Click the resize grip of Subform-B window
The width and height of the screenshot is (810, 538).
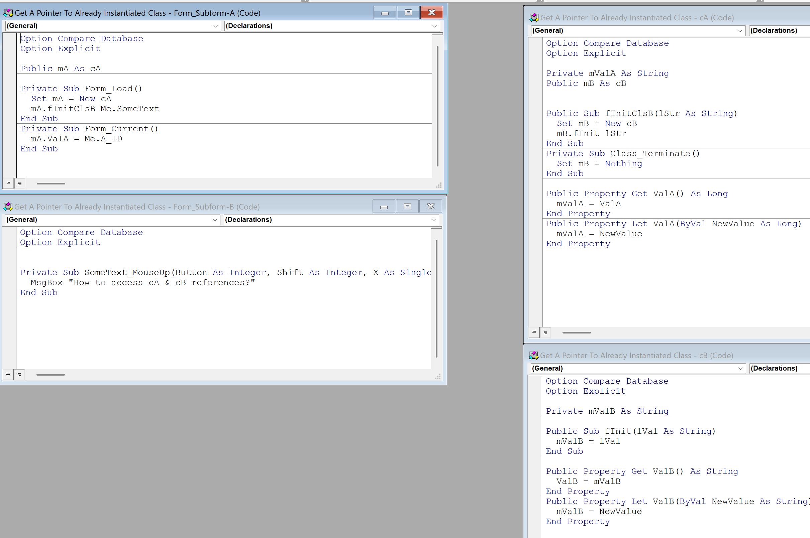438,377
